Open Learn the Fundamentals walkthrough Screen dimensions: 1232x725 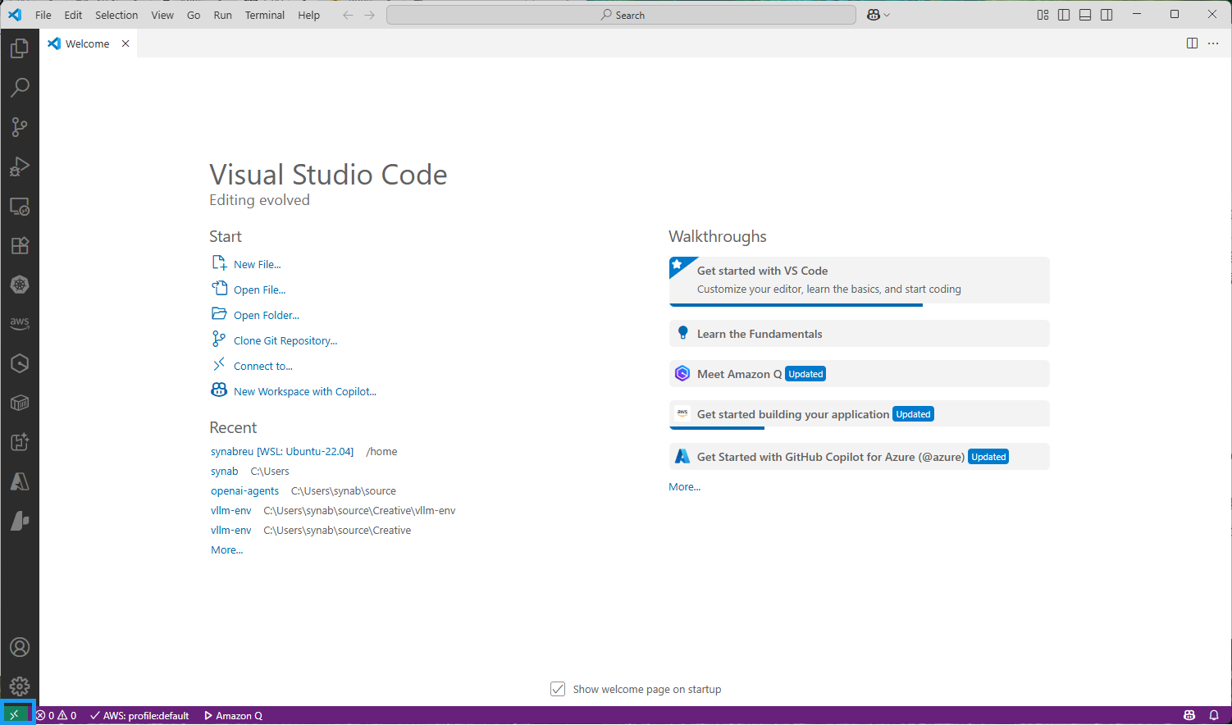(x=859, y=334)
